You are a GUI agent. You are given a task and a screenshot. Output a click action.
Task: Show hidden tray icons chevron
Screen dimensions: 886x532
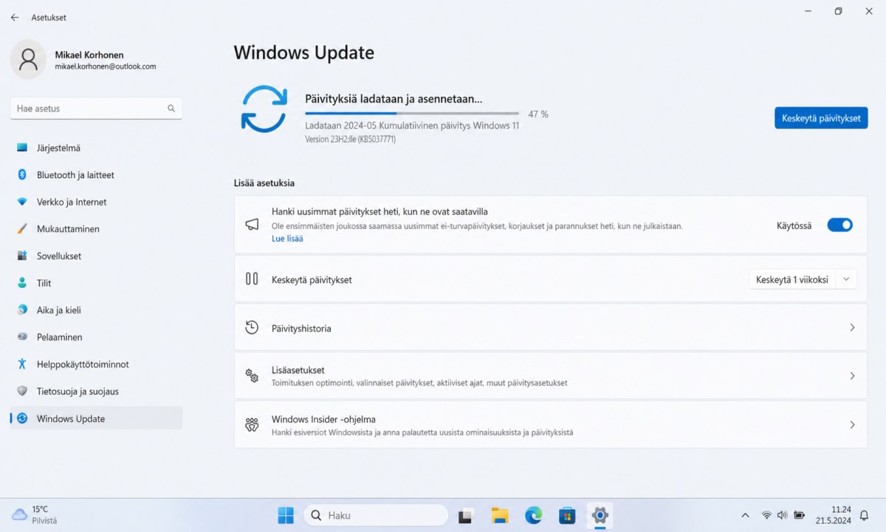point(745,515)
